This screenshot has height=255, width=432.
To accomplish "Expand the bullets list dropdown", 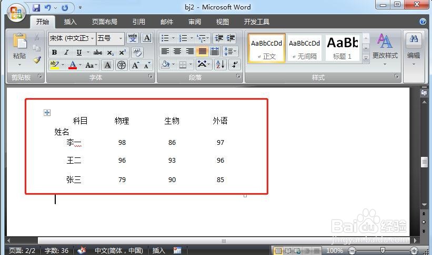I will click(x=173, y=38).
